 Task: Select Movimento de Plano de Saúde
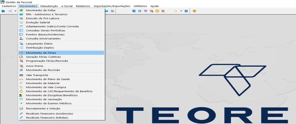pos(61,79)
